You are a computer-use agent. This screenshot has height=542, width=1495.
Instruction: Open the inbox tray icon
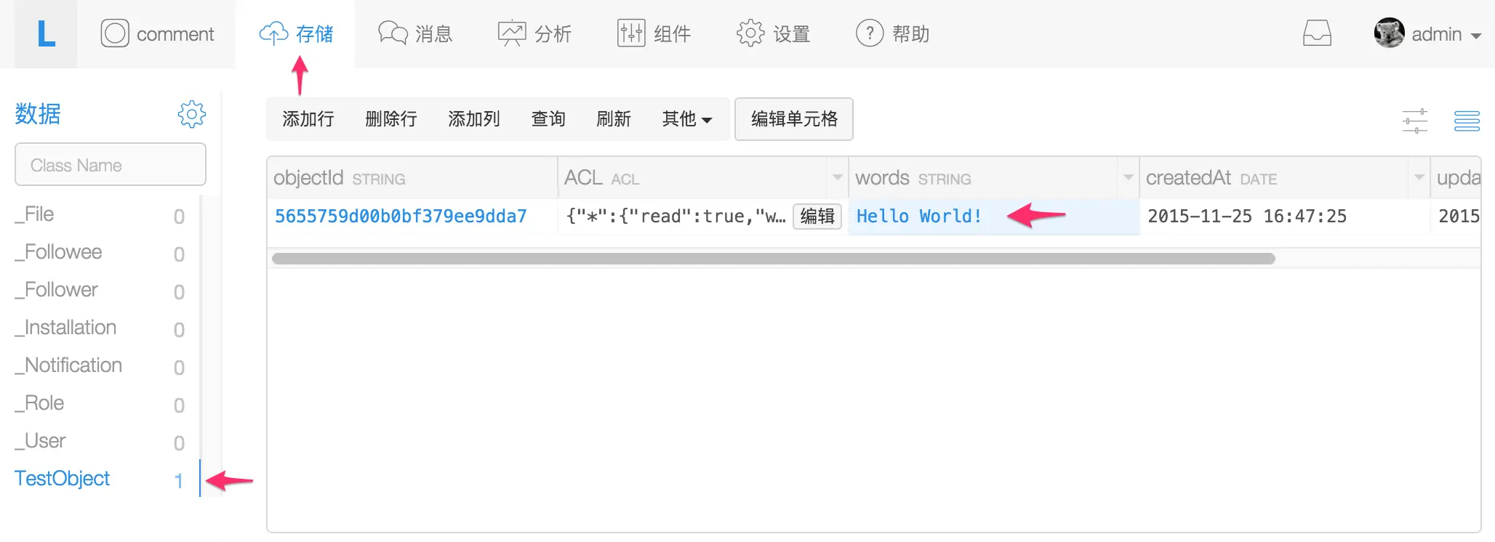pyautogui.click(x=1317, y=33)
